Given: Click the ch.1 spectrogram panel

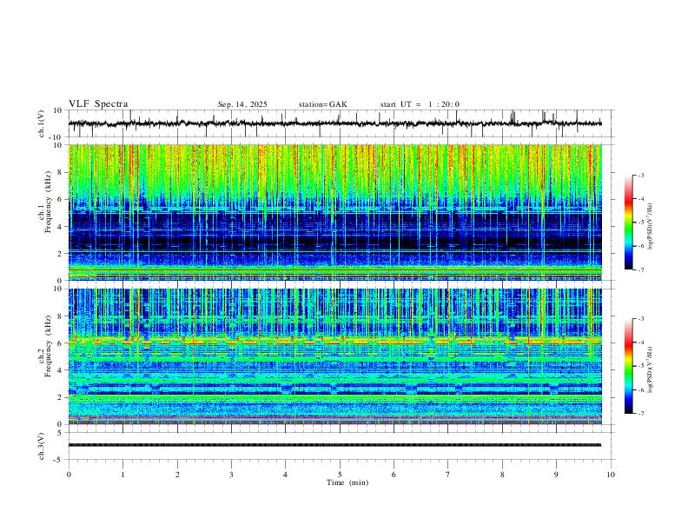Looking at the screenshot, I should click(334, 212).
